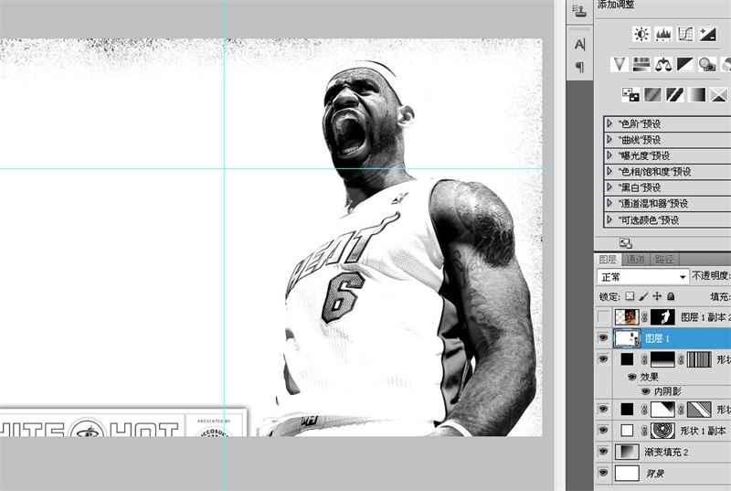Add an Exposure adjustment layer

(707, 35)
